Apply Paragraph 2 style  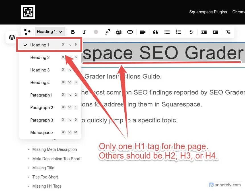(x=50, y=107)
